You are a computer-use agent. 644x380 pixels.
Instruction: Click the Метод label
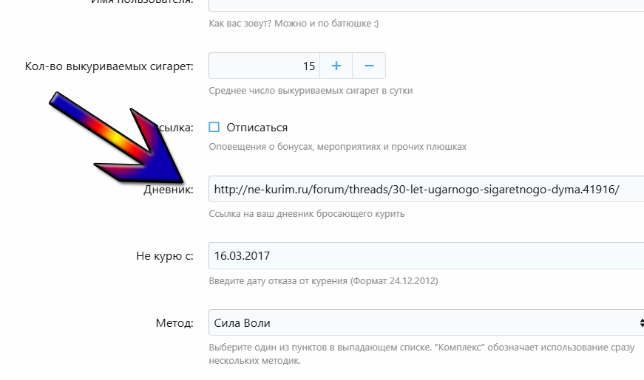click(x=174, y=323)
